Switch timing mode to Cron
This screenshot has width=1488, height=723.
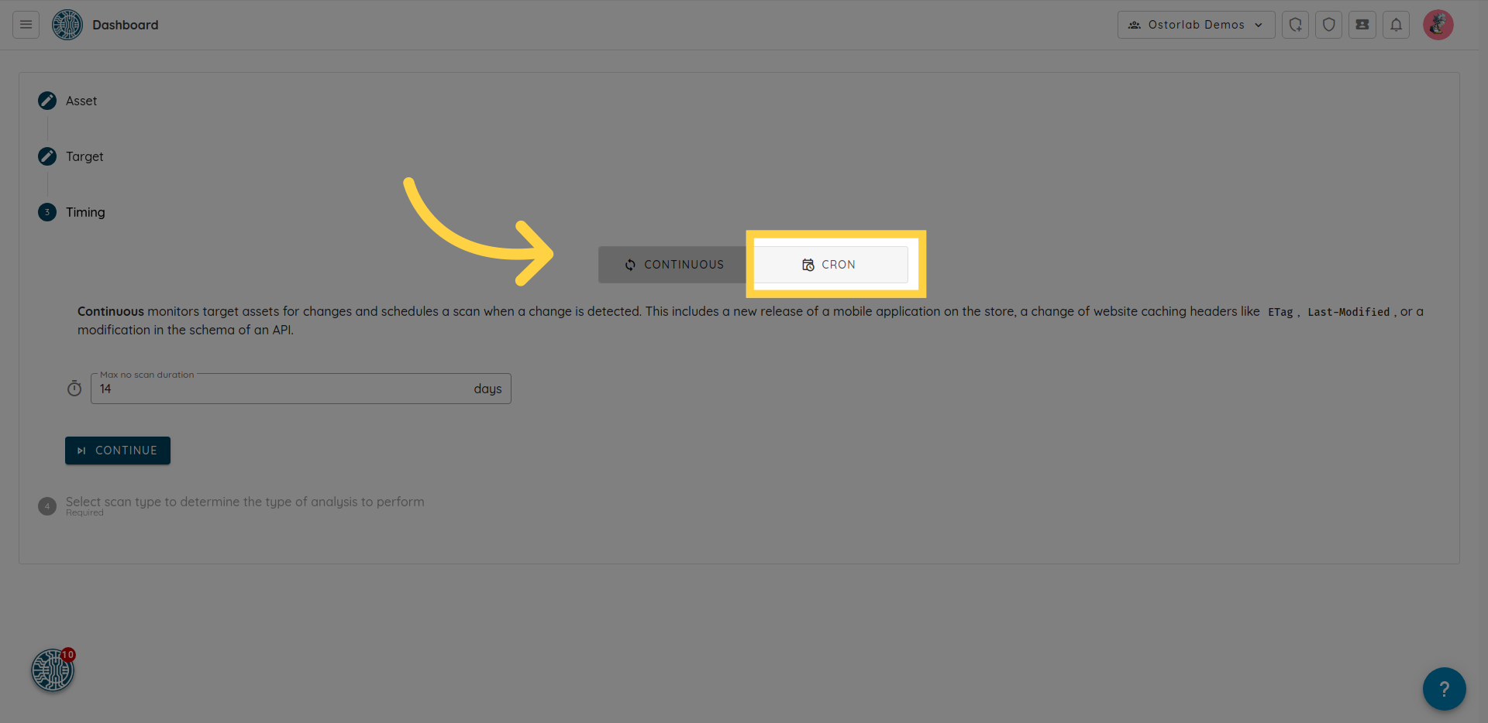830,265
